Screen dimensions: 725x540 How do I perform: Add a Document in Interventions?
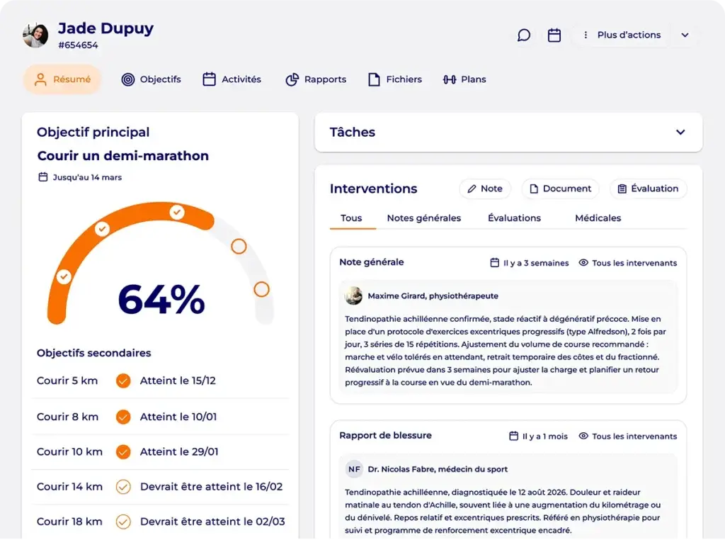pos(561,189)
